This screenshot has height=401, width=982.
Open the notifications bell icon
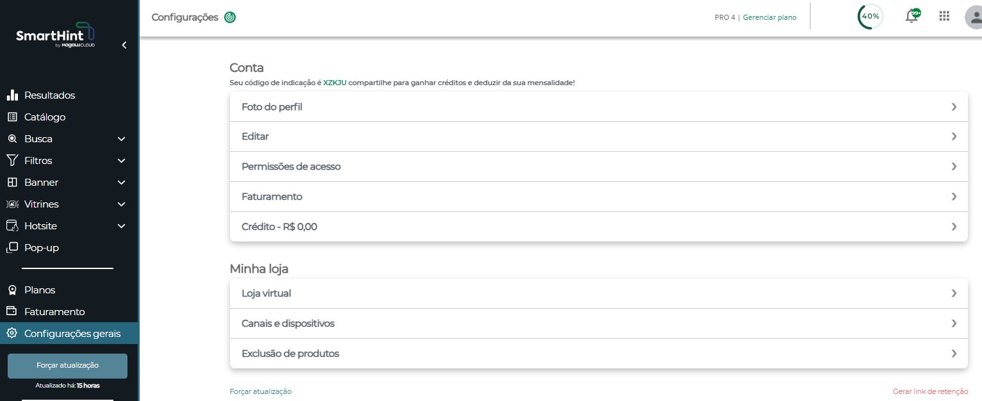pos(912,16)
